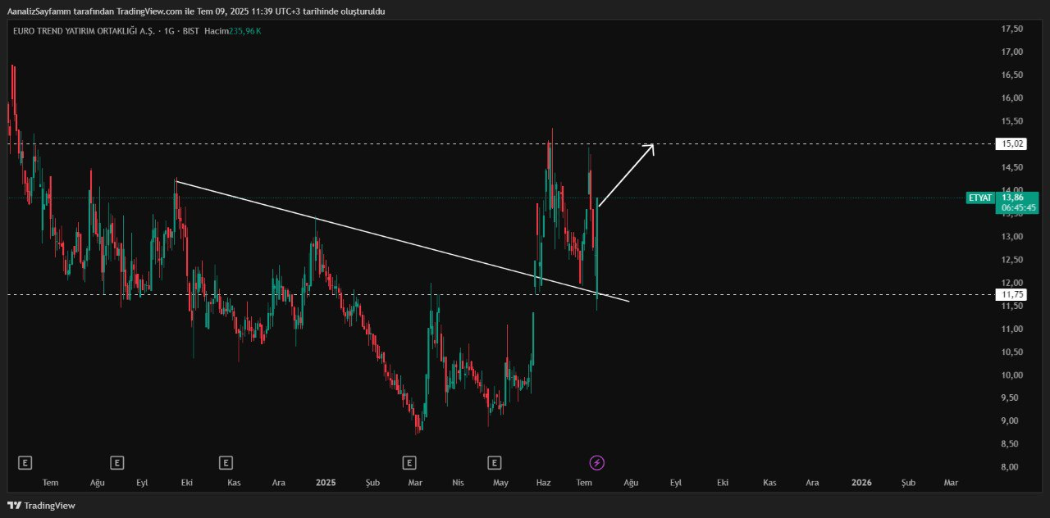Click the 1G interval label

coord(168,30)
